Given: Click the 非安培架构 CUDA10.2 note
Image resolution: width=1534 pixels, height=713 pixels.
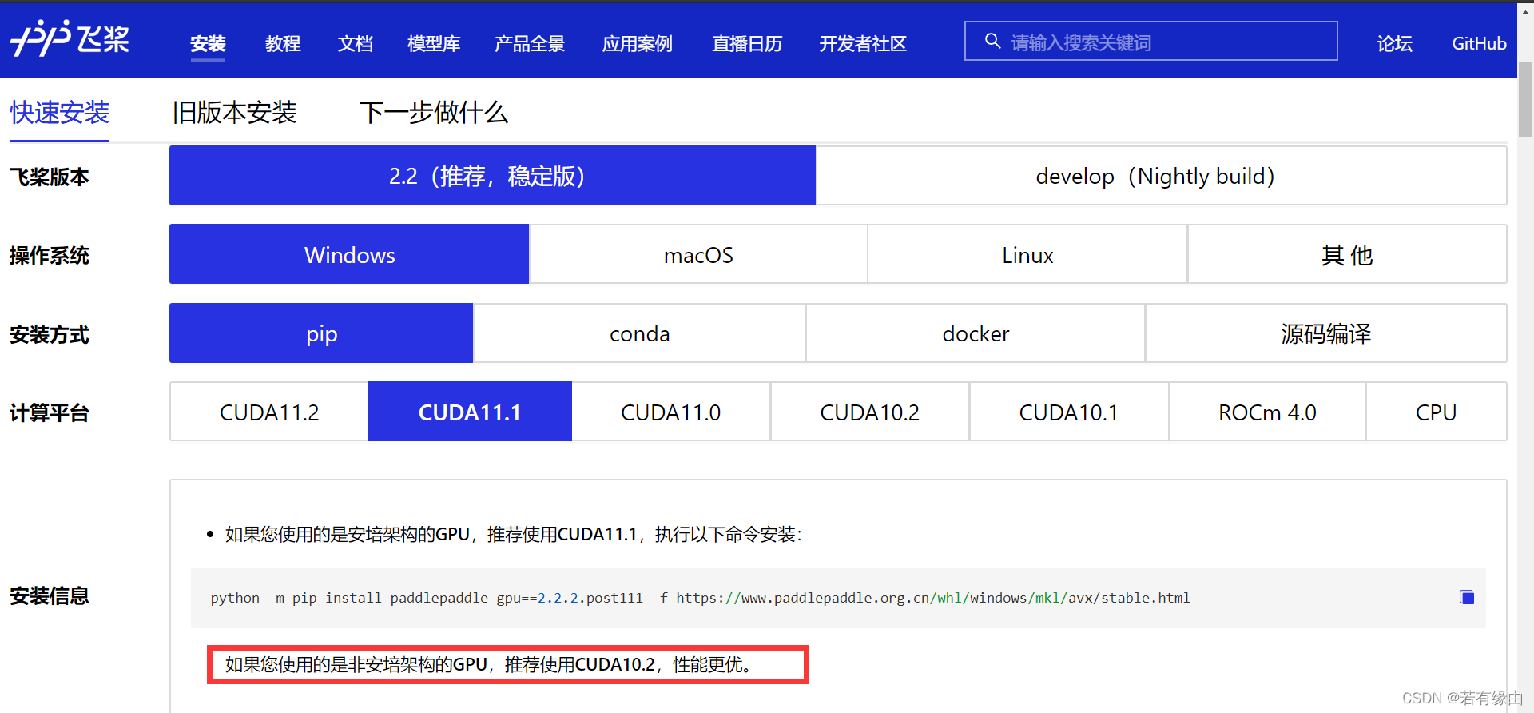Looking at the screenshot, I should click(x=489, y=664).
